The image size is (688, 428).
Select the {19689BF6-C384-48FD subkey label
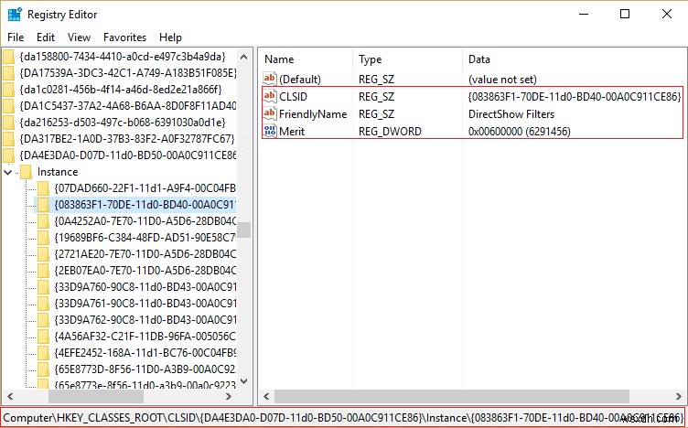[x=145, y=238]
